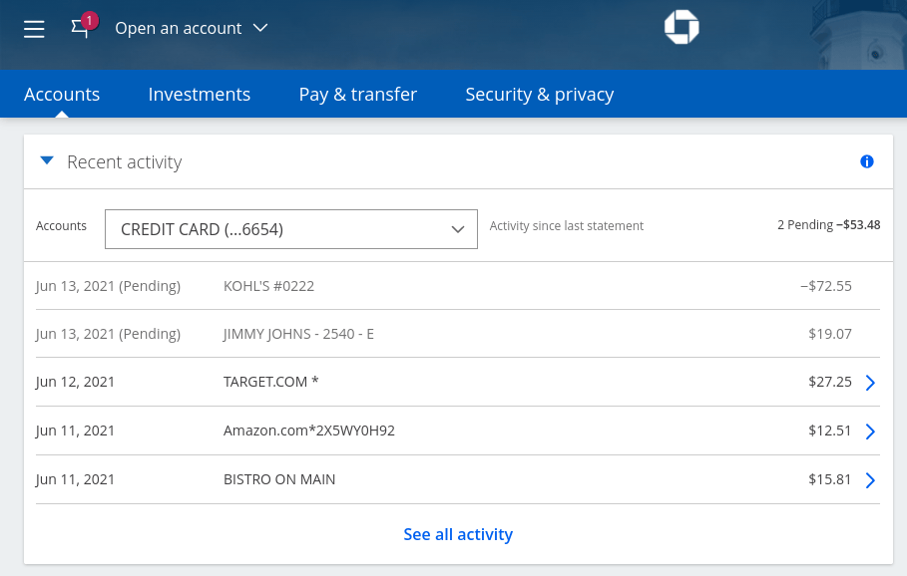Open Amazon.com transaction details arrow
Viewport: 907px width, 576px height.
click(869, 432)
